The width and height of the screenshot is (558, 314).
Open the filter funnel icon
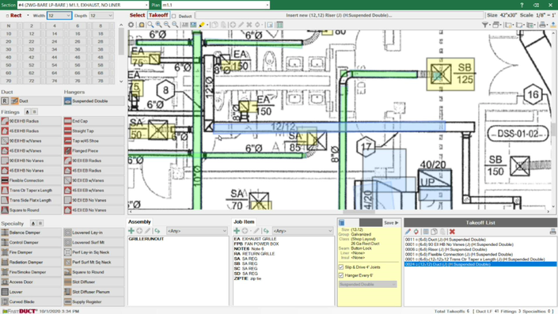484,25
